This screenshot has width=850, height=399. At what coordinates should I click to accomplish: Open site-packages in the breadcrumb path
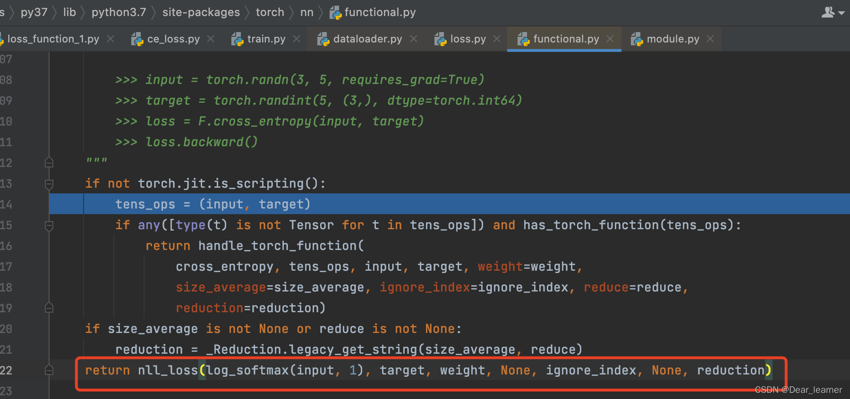pyautogui.click(x=201, y=12)
